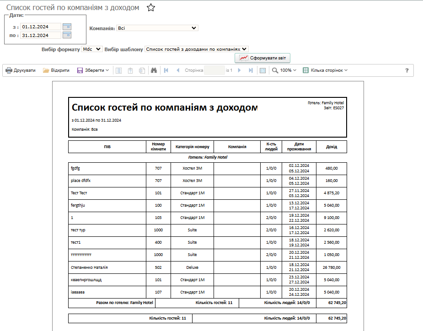
Task: Click the question mark help icon
Action: click(407, 70)
